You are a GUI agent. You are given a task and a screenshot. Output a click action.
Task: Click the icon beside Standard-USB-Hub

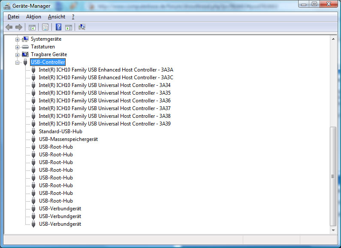pyautogui.click(x=33, y=131)
